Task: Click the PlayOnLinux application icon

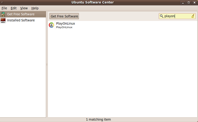Action: [x=51, y=25]
